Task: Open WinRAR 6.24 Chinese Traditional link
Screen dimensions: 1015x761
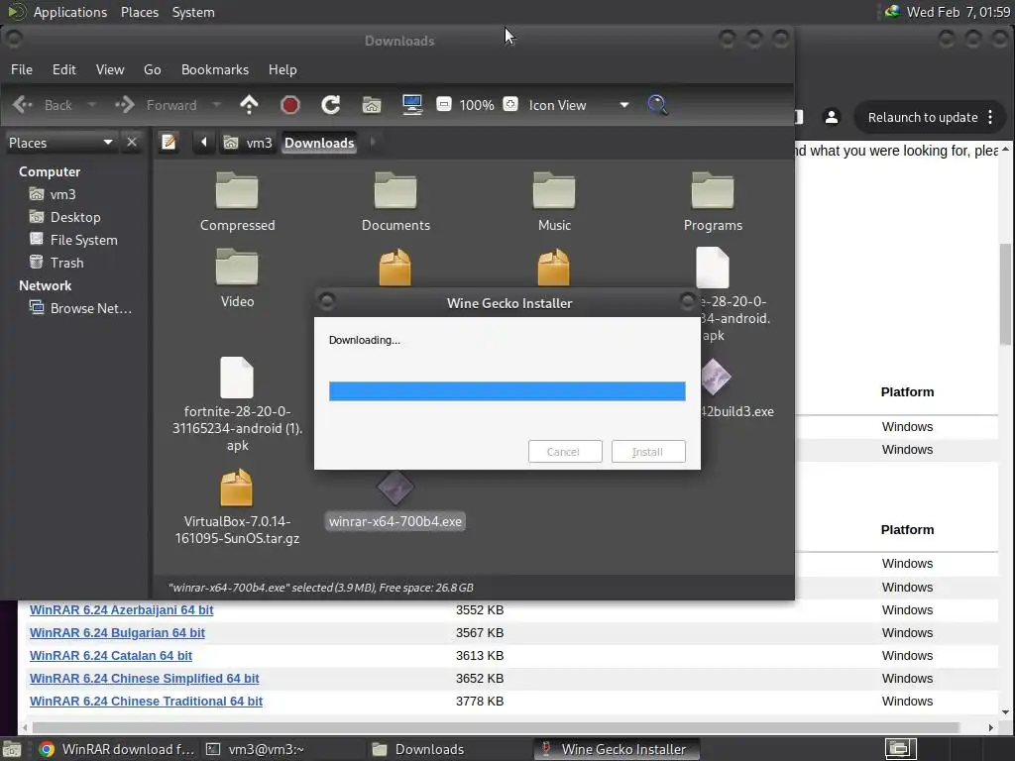Action: click(147, 701)
